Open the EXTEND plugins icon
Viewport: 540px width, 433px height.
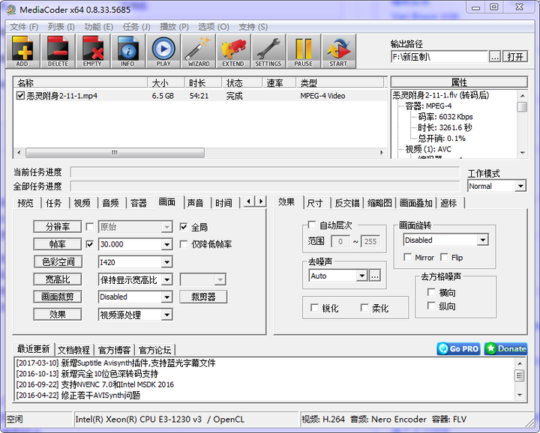(x=233, y=51)
